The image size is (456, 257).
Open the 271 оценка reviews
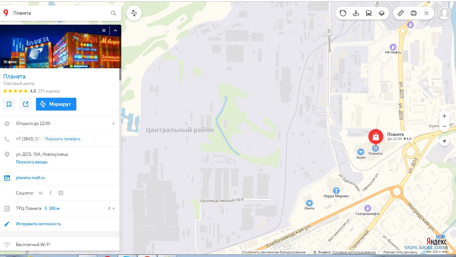point(49,91)
